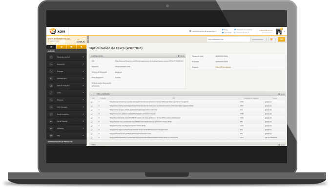Click the Marketplace icon in sidebar
331x189 pixels.
(x=51, y=79)
